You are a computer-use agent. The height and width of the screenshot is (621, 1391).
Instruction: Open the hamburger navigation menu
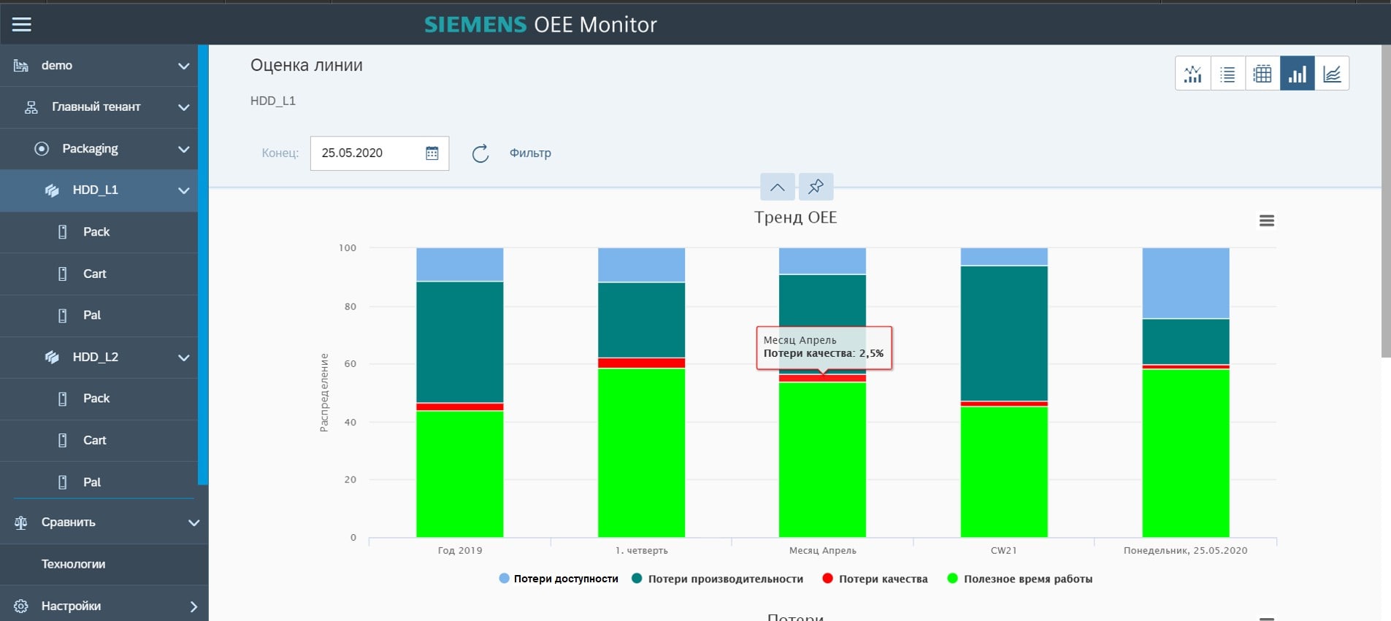(x=22, y=24)
